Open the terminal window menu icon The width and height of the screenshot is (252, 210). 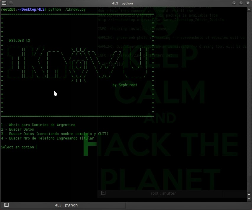4,3
